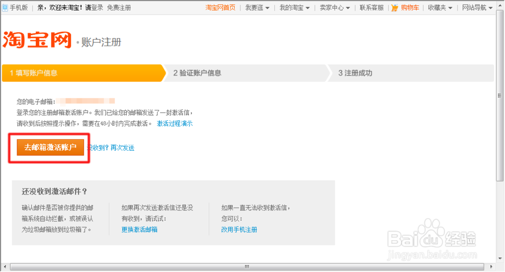Select step 1 填写账户信息 tab
The height and width of the screenshot is (272, 505).
point(84,73)
